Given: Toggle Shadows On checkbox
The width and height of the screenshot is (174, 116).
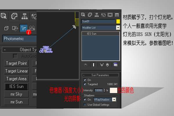Looking at the screenshot, I should pos(85,99).
